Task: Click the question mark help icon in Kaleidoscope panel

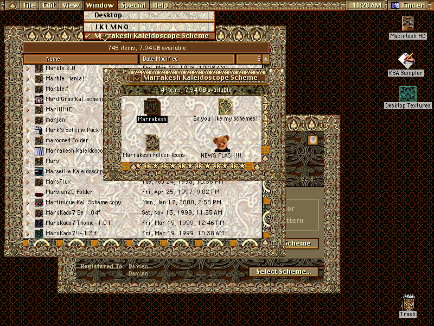Action: tap(313, 140)
